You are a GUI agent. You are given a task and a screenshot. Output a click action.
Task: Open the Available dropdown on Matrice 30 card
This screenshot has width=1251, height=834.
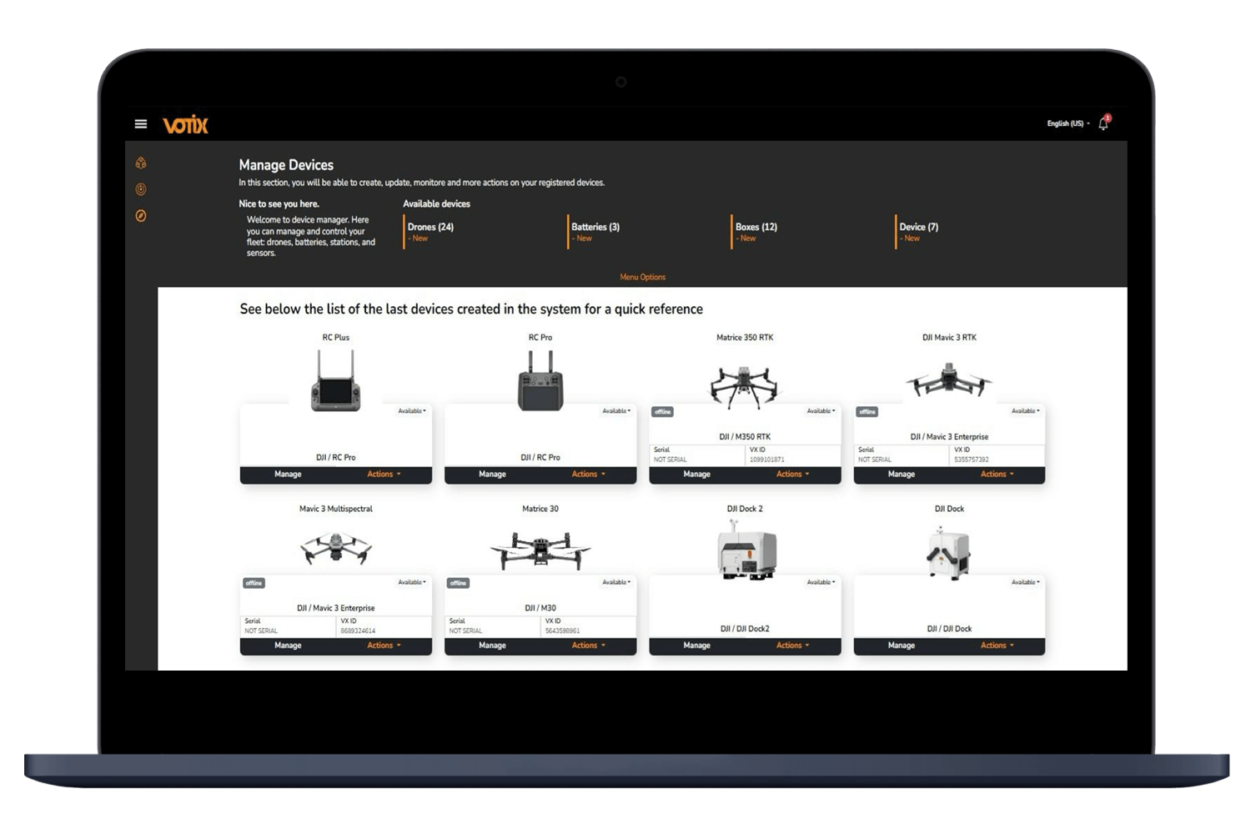616,582
